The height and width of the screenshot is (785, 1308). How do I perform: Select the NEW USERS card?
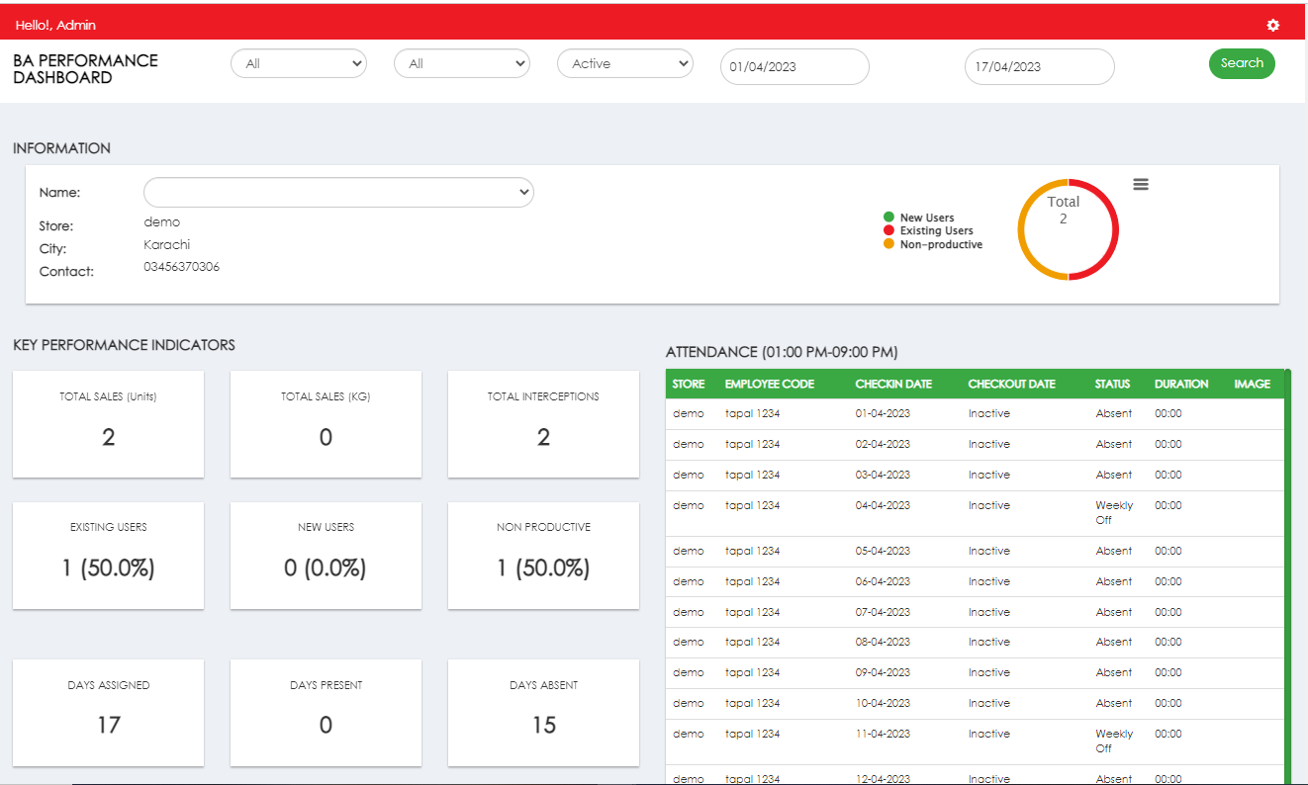click(326, 556)
